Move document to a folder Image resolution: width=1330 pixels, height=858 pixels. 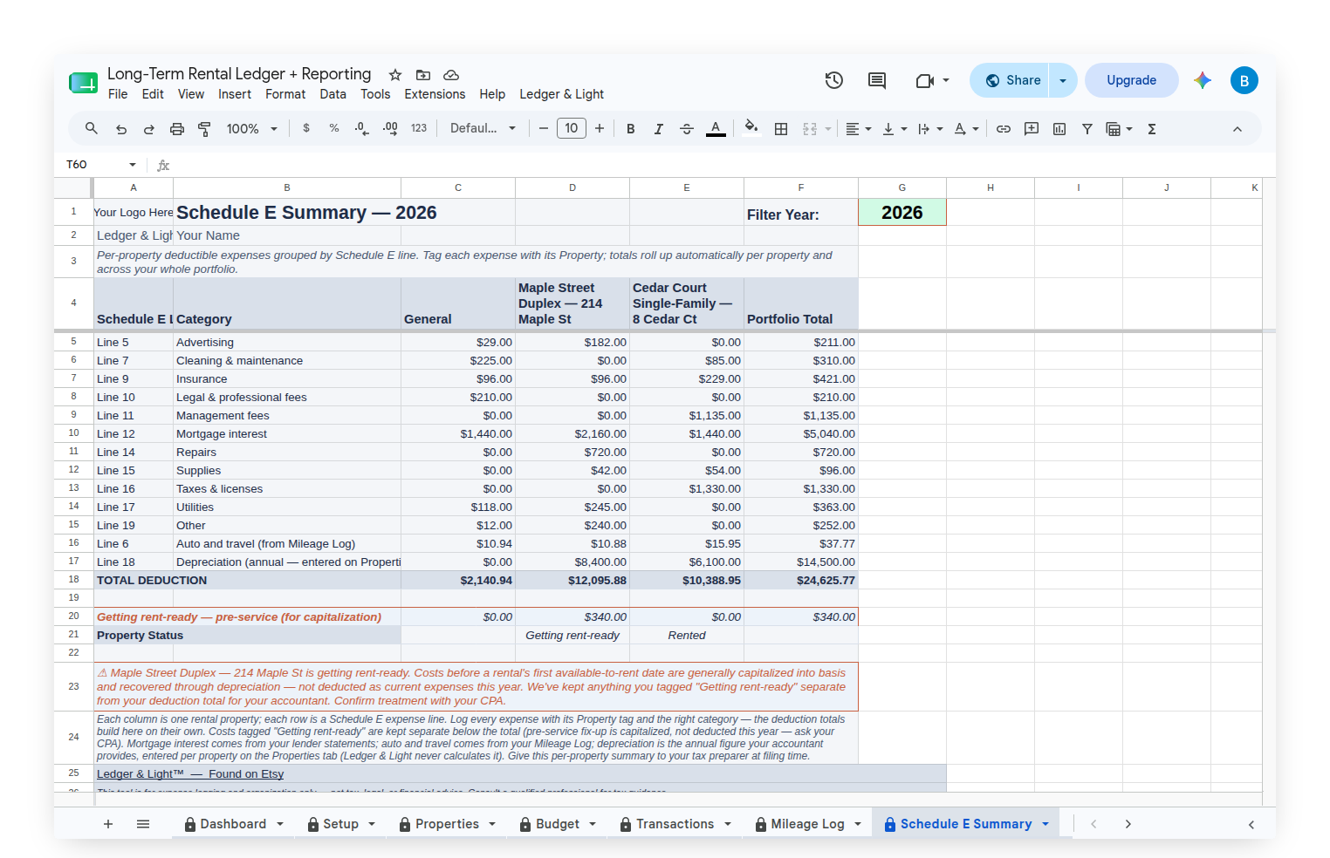point(423,75)
